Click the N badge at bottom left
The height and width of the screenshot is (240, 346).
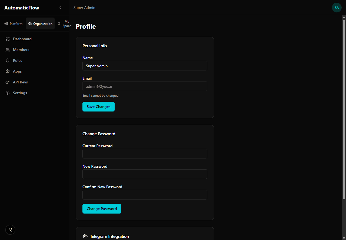click(x=10, y=230)
